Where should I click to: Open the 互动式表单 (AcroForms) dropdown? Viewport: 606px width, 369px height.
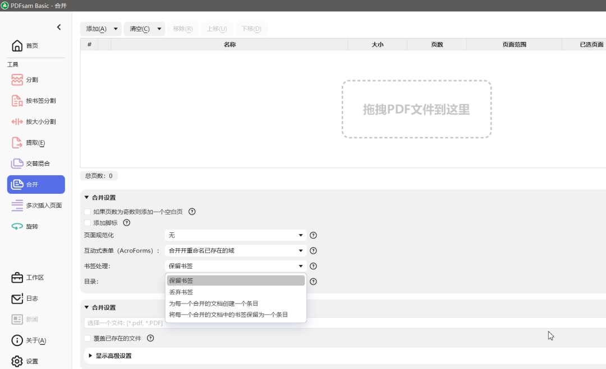click(236, 251)
